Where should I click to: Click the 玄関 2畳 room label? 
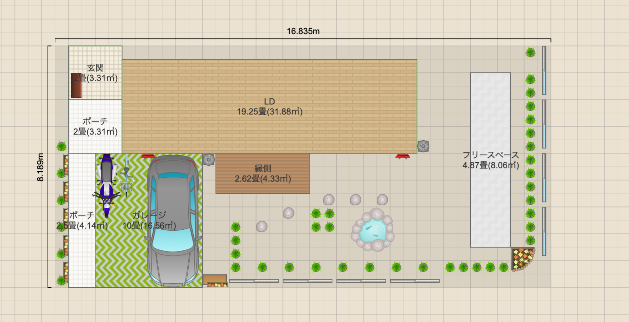pos(95,73)
